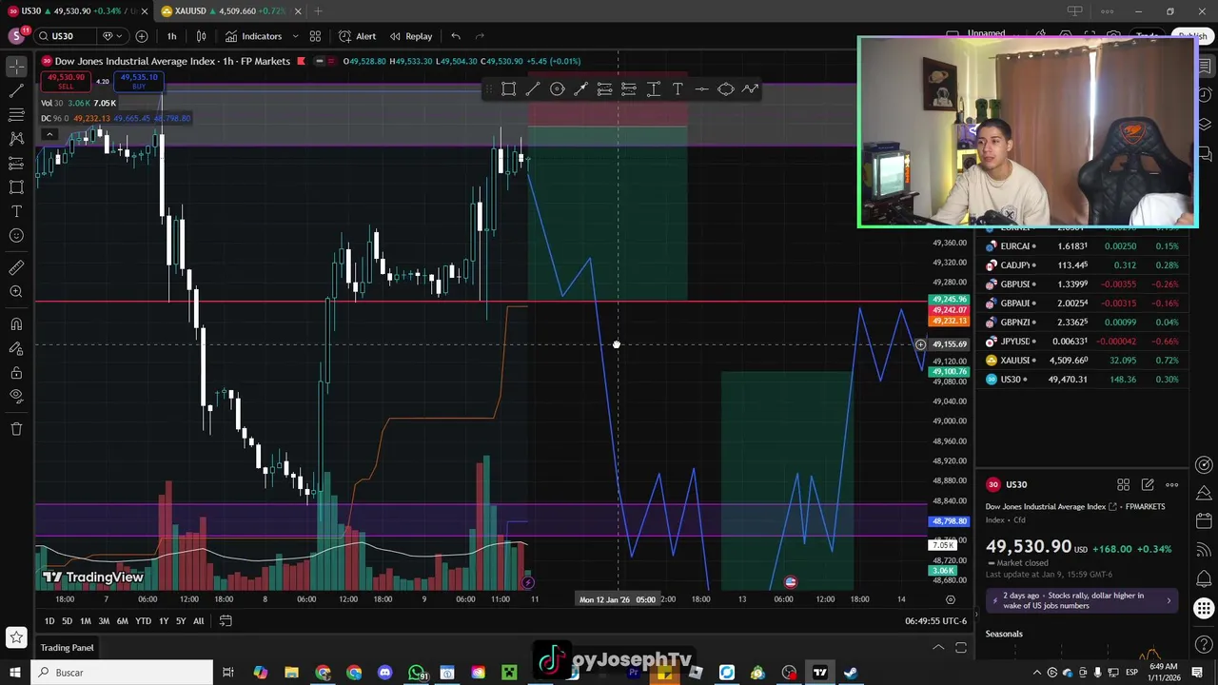The image size is (1218, 685).
Task: Maximize the bottom panel
Action: click(x=961, y=648)
